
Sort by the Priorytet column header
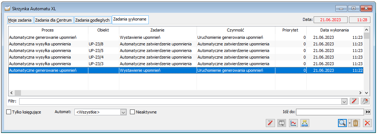(x=291, y=30)
